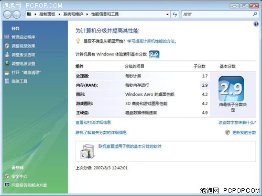The image size is (262, 196).
Task: Click the Forward navigation arrow button
Action: pos(17,15)
